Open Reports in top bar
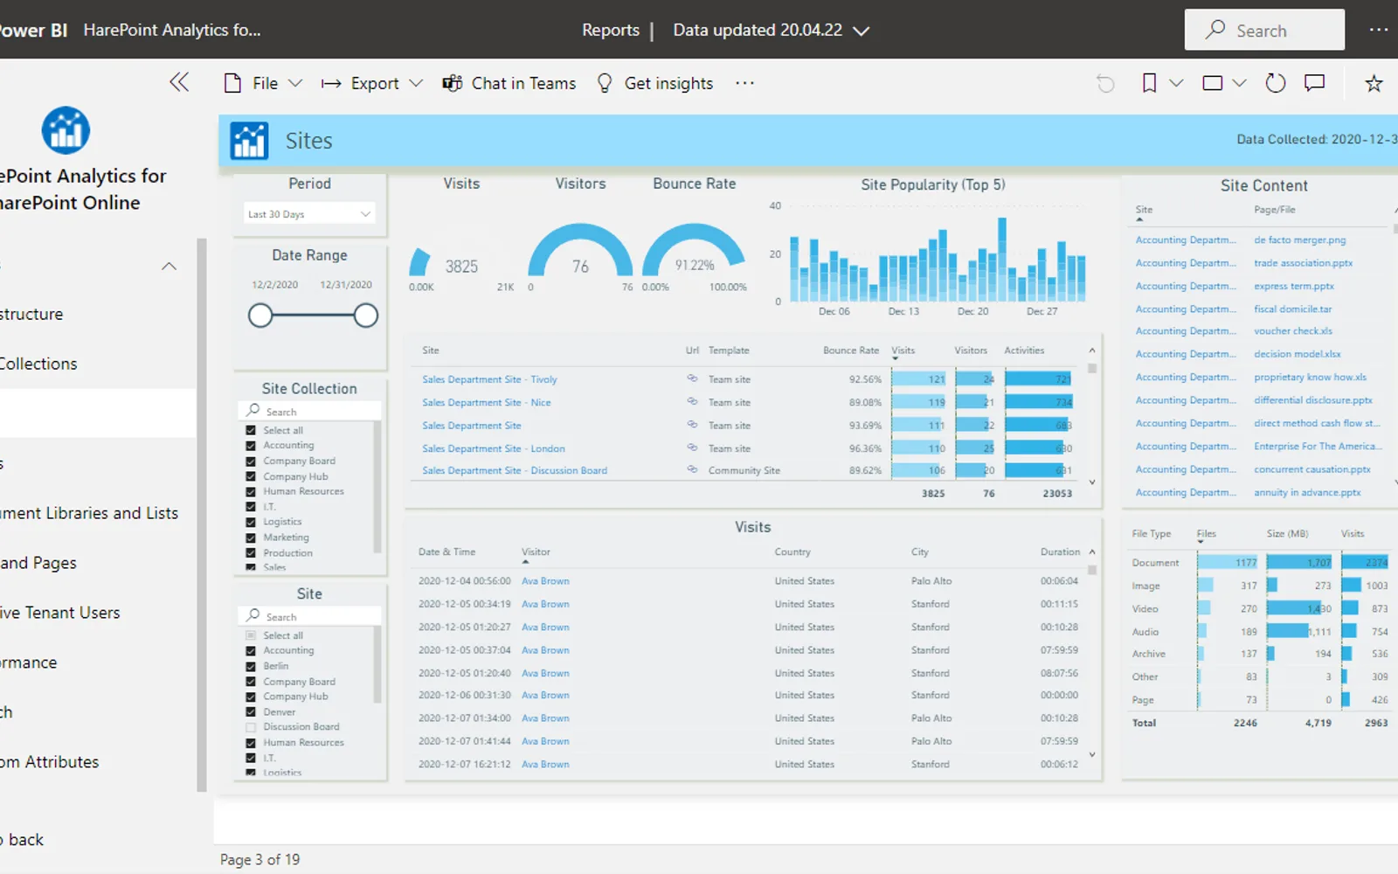Image resolution: width=1398 pixels, height=874 pixels. coord(611,30)
